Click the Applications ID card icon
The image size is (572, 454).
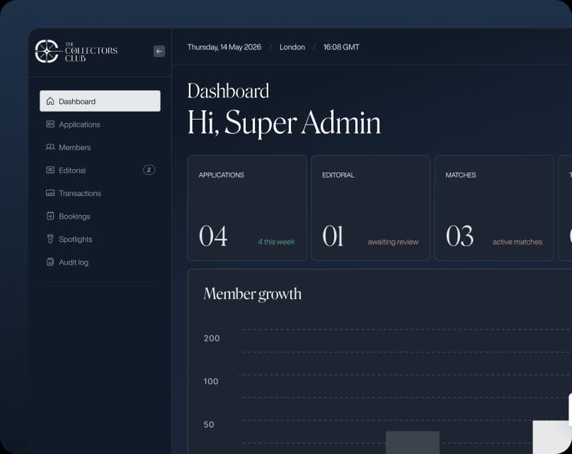click(x=50, y=124)
